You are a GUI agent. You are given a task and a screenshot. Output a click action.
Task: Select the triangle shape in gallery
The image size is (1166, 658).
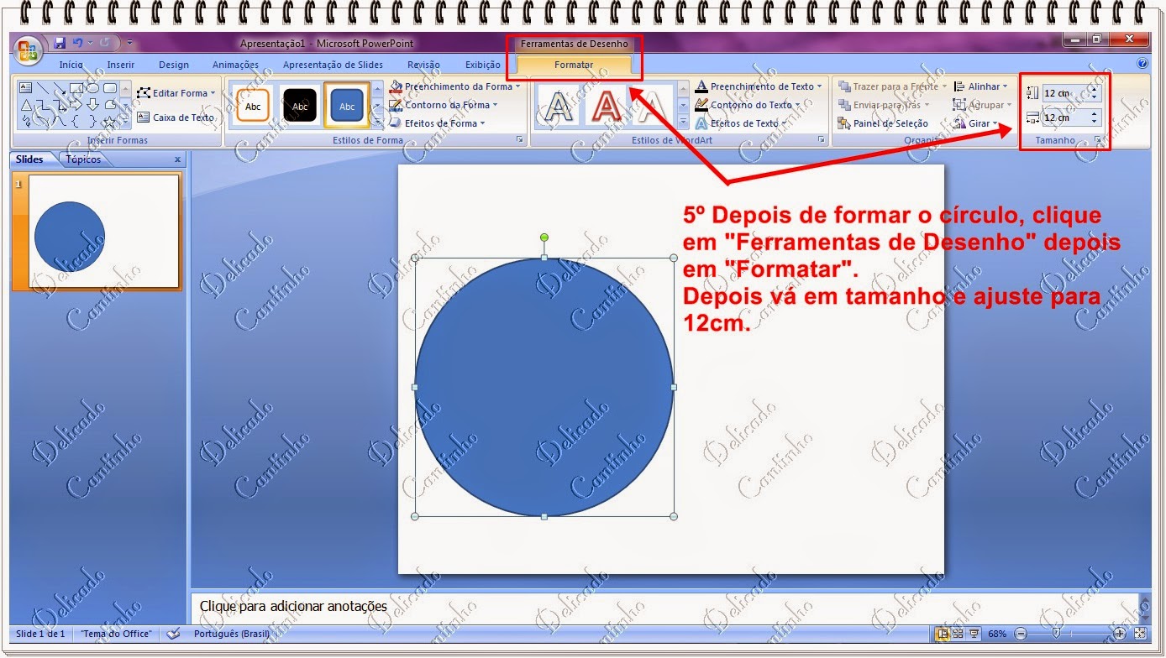tap(26, 105)
